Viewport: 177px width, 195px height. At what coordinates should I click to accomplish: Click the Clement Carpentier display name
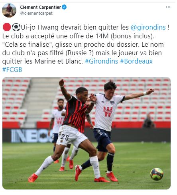(x=41, y=7)
